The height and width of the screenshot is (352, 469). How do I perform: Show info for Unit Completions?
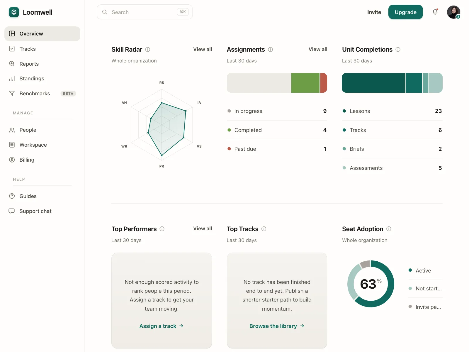(x=398, y=50)
